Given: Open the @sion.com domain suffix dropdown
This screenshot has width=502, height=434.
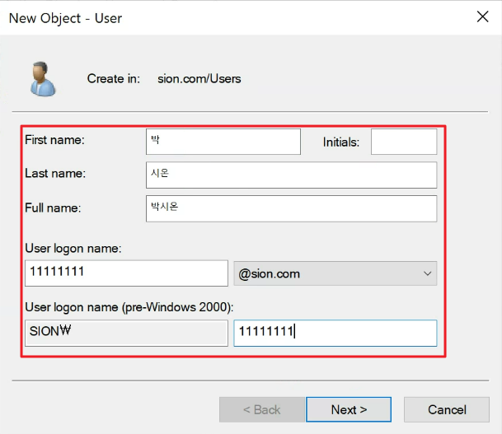Looking at the screenshot, I should pyautogui.click(x=335, y=273).
